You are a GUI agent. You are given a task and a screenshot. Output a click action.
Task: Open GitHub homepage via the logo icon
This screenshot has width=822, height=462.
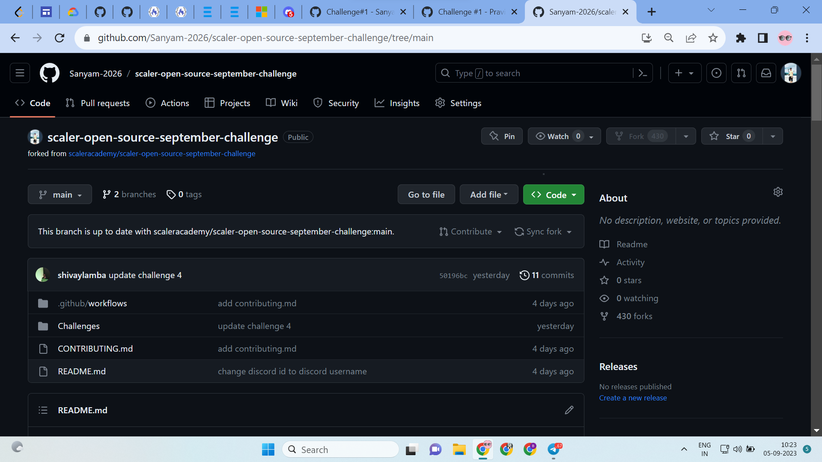point(49,73)
